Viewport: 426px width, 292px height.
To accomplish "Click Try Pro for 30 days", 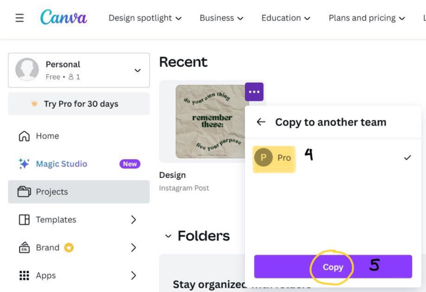I will (79, 104).
